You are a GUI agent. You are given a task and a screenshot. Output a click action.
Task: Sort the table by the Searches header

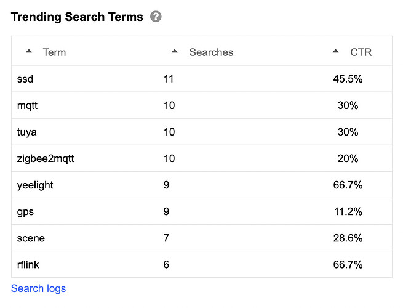[x=211, y=52]
